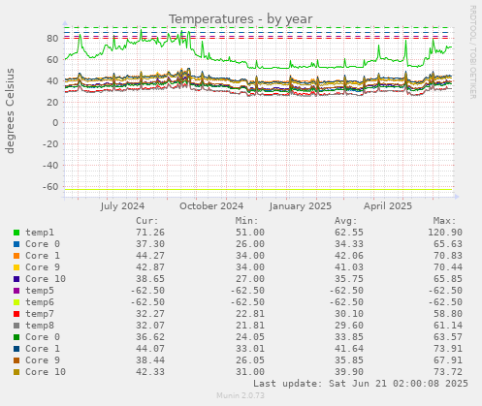Image resolution: width=482 pixels, height=406 pixels.
Task: Click the 'July 2024' x-axis label
Action: [x=122, y=206]
